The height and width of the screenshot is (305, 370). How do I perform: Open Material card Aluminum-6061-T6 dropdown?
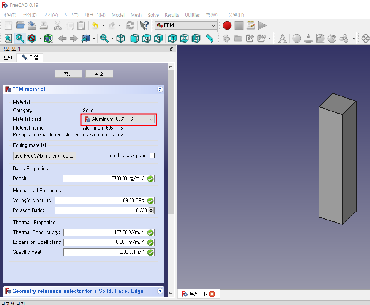(x=119, y=119)
